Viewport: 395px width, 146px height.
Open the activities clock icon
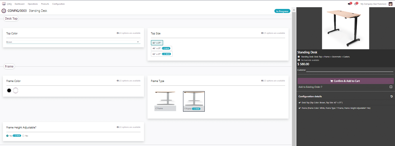[x=356, y=4]
